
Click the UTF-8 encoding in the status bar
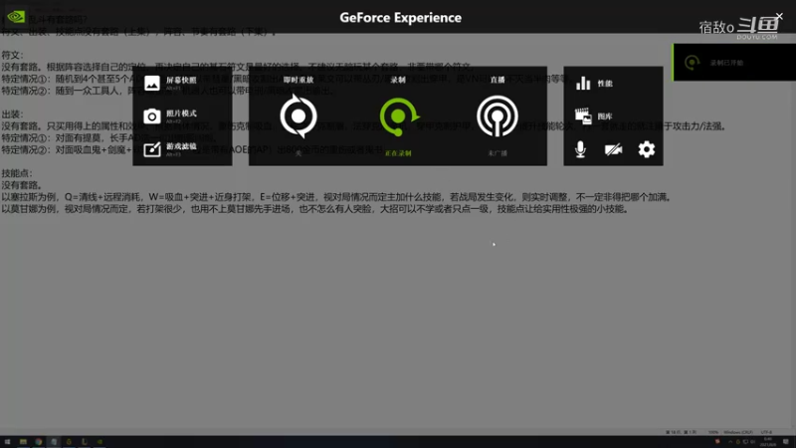(x=766, y=432)
